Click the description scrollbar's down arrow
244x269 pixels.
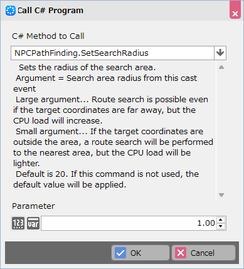221,195
